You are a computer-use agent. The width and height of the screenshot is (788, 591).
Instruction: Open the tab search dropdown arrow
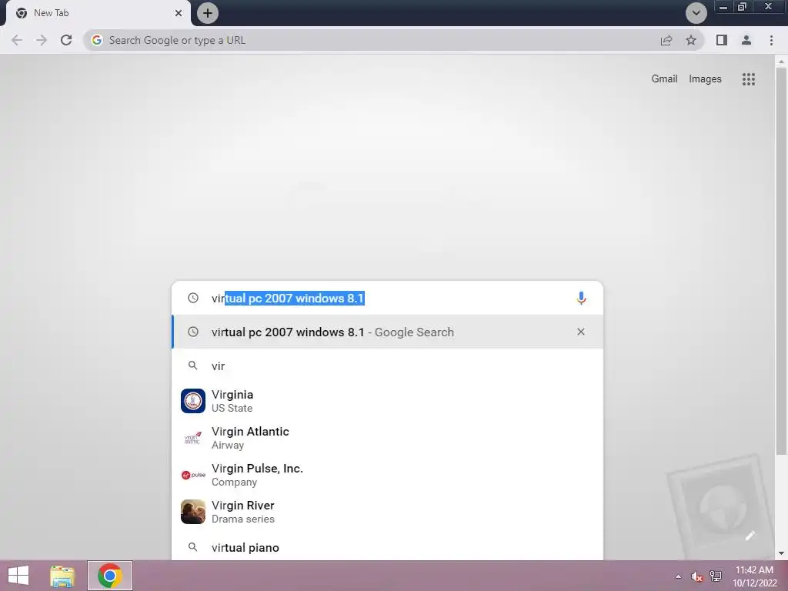coord(696,13)
